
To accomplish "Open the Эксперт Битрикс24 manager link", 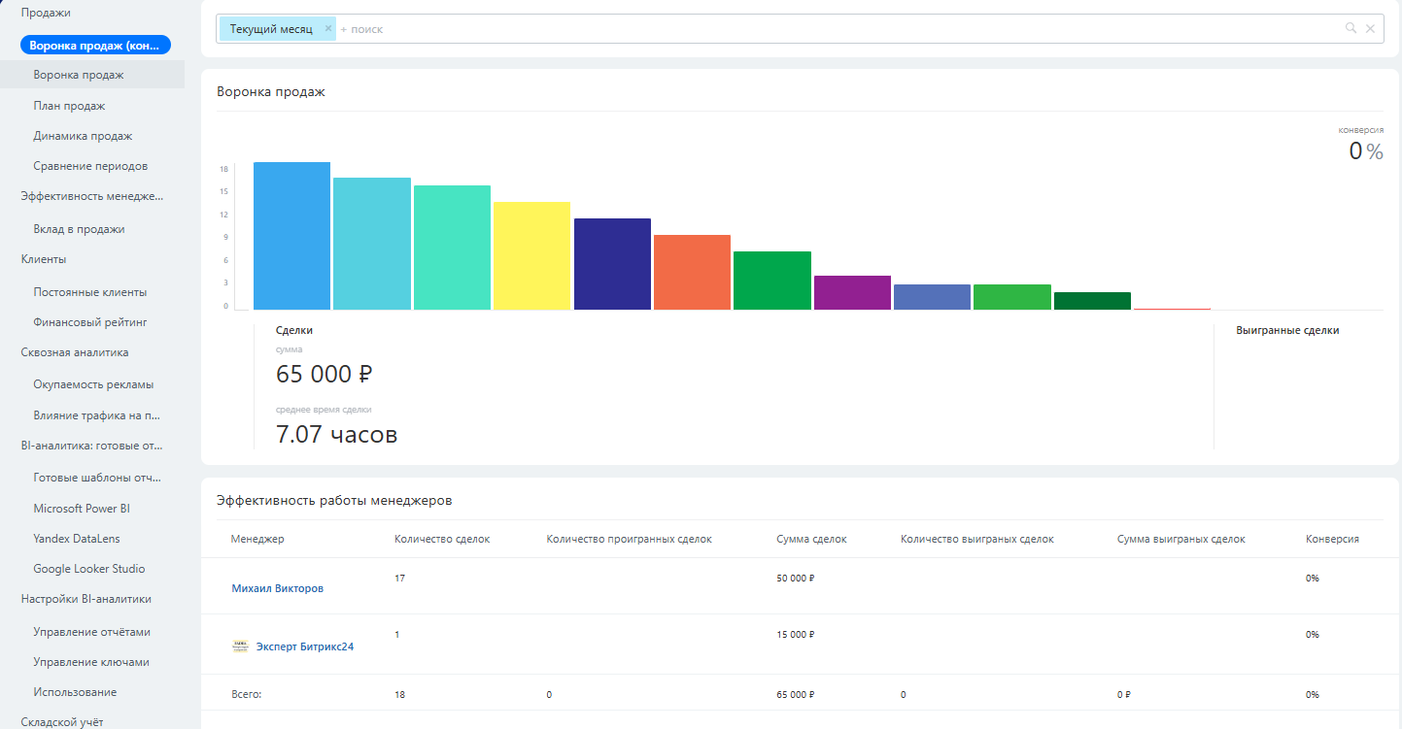I will [304, 646].
